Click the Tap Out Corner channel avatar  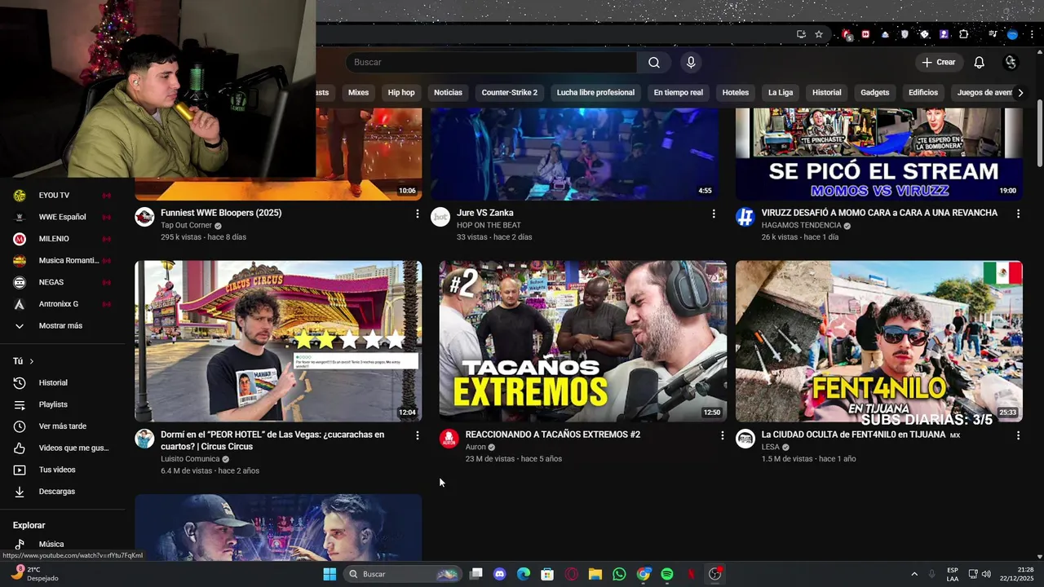click(144, 217)
